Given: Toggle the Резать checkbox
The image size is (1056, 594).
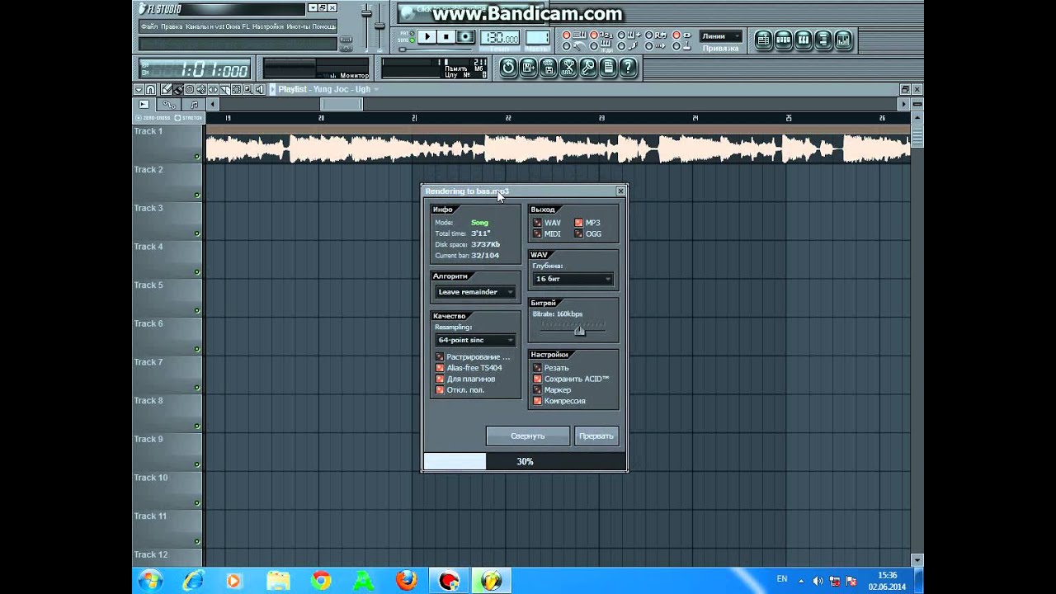Looking at the screenshot, I should tap(537, 368).
